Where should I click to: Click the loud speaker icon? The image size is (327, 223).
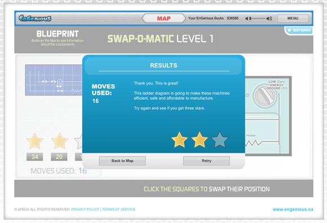[269, 19]
